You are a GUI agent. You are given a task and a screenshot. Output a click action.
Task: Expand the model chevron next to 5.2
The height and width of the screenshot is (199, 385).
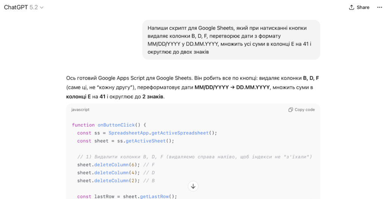coord(42,8)
